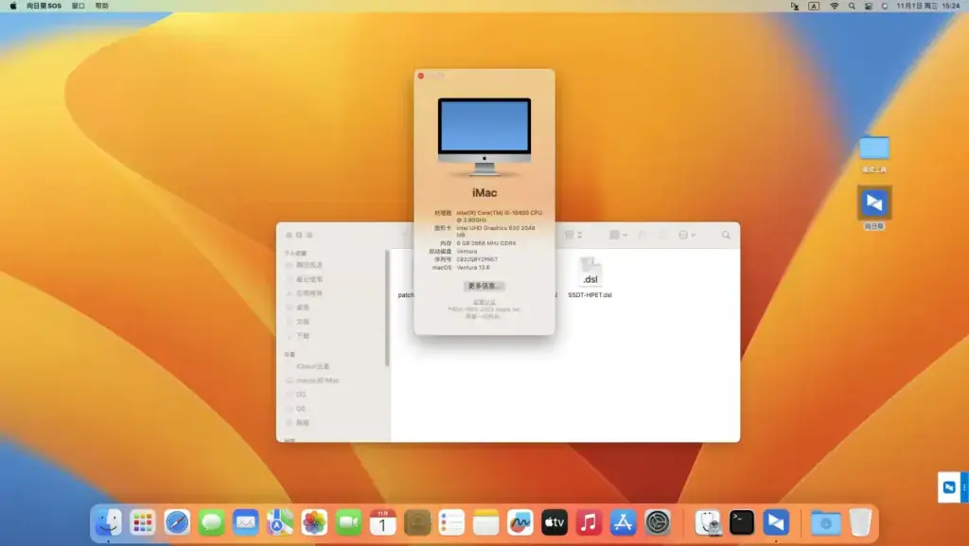Open Contacts app in Dock

pos(417,522)
